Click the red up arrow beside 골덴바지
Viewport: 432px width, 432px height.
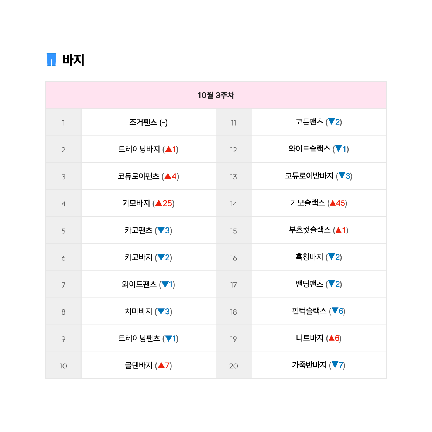161,365
